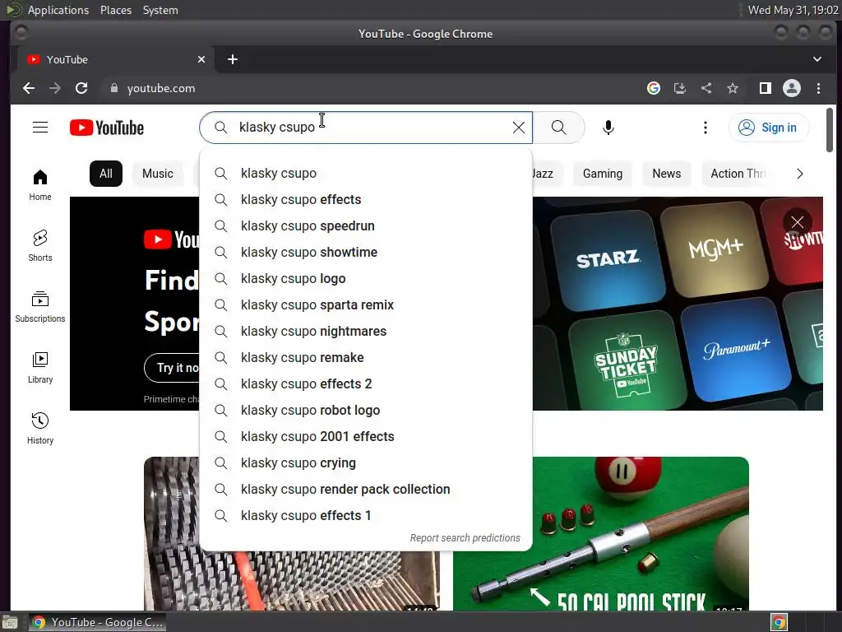Choose suggestion "klasky csupo sparta remix"

[x=366, y=304]
